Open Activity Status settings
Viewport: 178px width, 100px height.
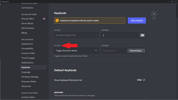(x=28, y=97)
